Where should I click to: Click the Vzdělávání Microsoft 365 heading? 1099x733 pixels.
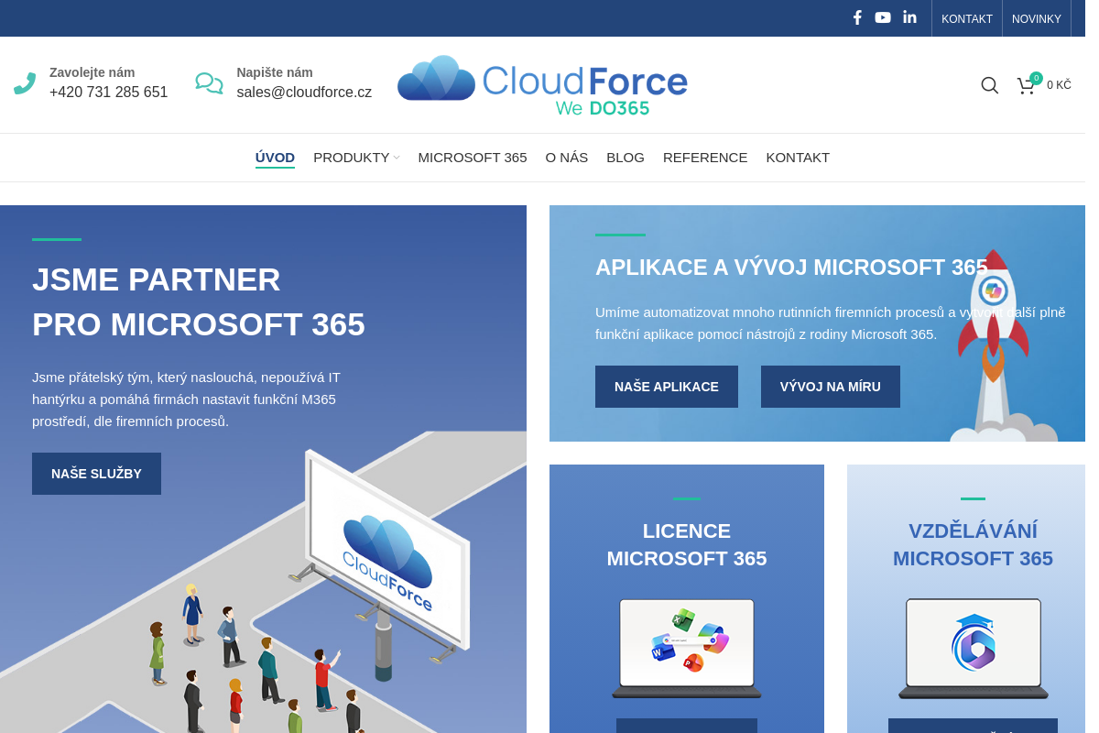pyautogui.click(x=973, y=545)
